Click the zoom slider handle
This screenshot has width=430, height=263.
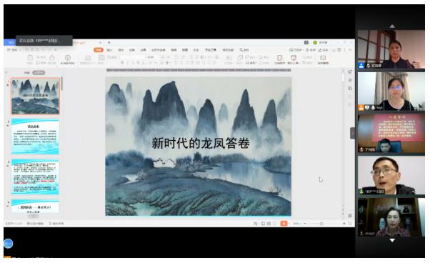(321, 224)
